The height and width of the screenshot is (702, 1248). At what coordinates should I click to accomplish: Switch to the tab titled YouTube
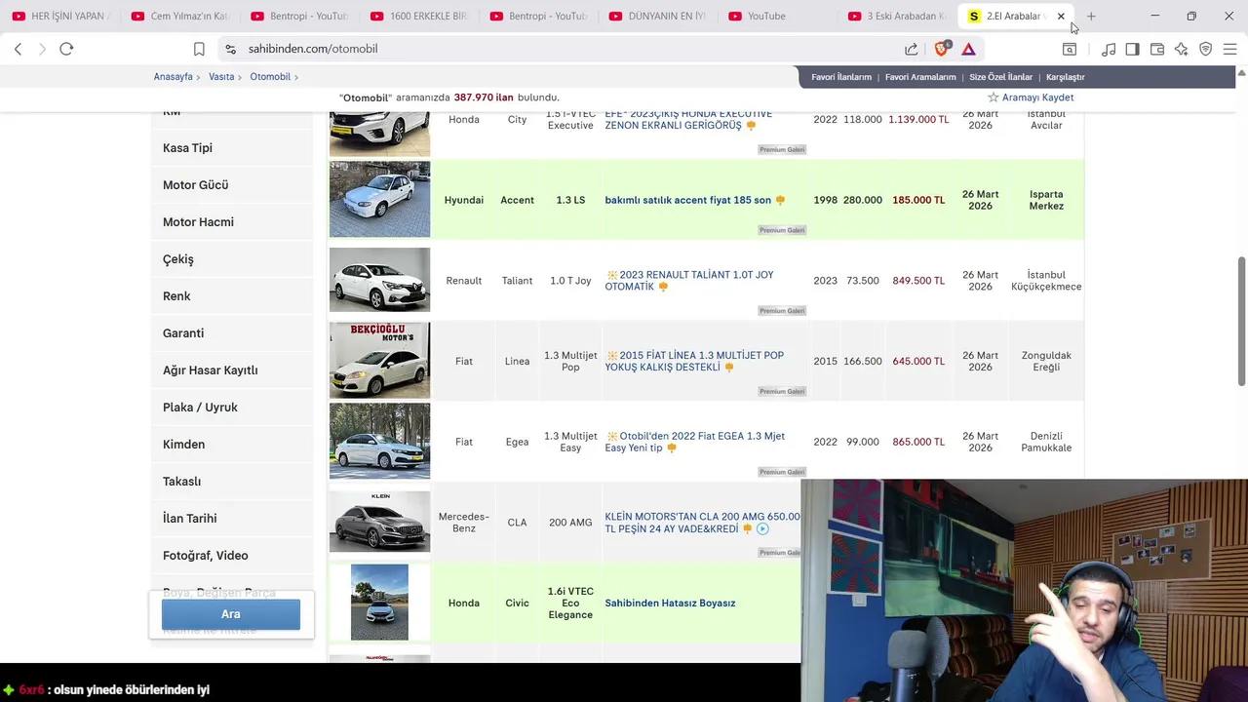pos(780,16)
